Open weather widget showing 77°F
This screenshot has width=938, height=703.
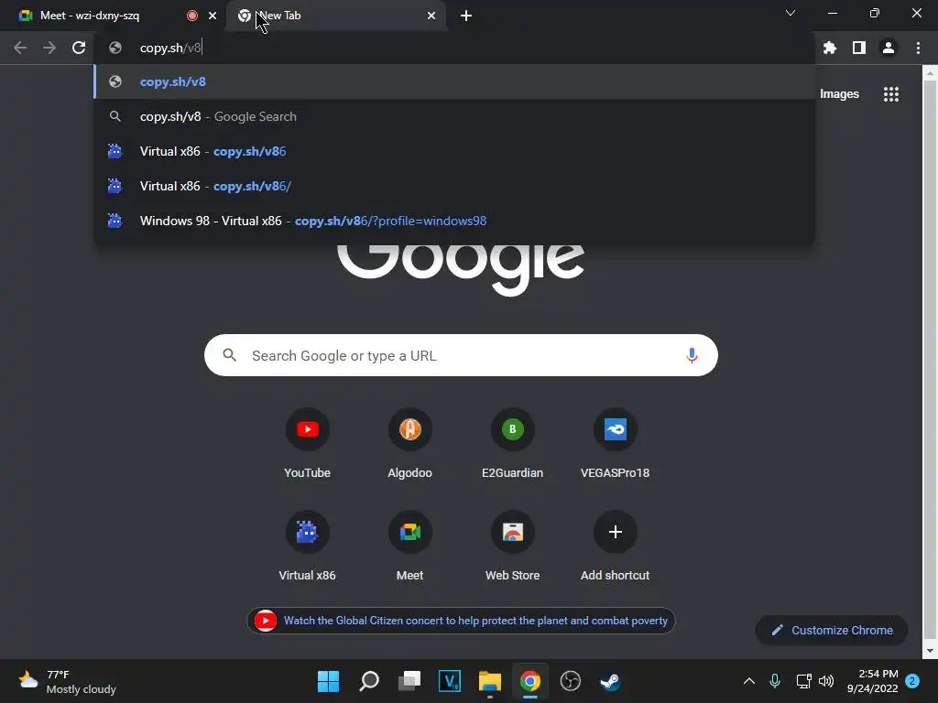coord(67,681)
